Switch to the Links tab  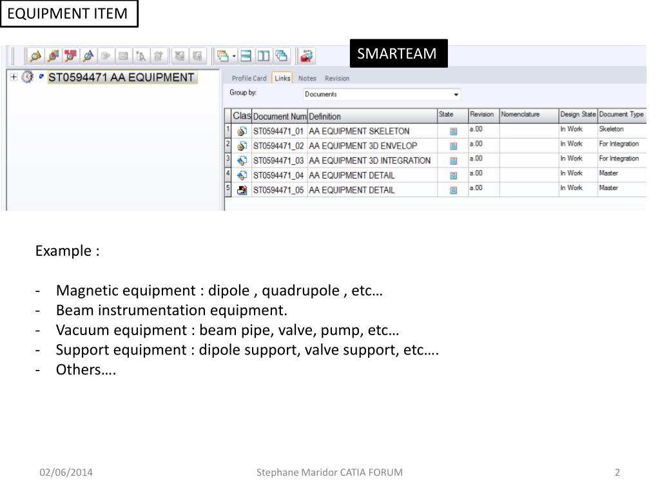tap(282, 78)
